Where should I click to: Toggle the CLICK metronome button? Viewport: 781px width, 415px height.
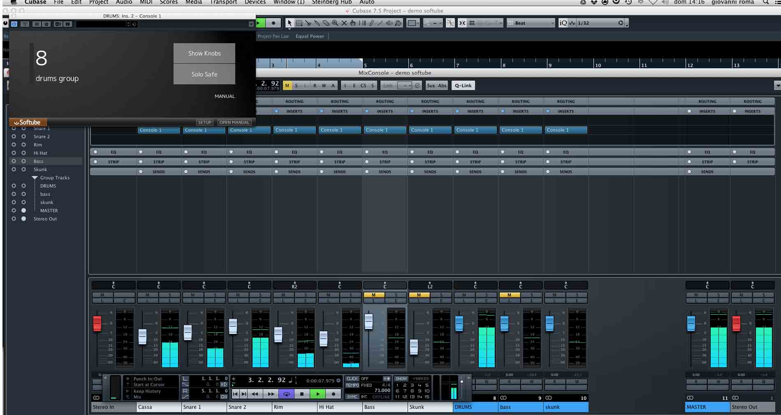coord(352,378)
